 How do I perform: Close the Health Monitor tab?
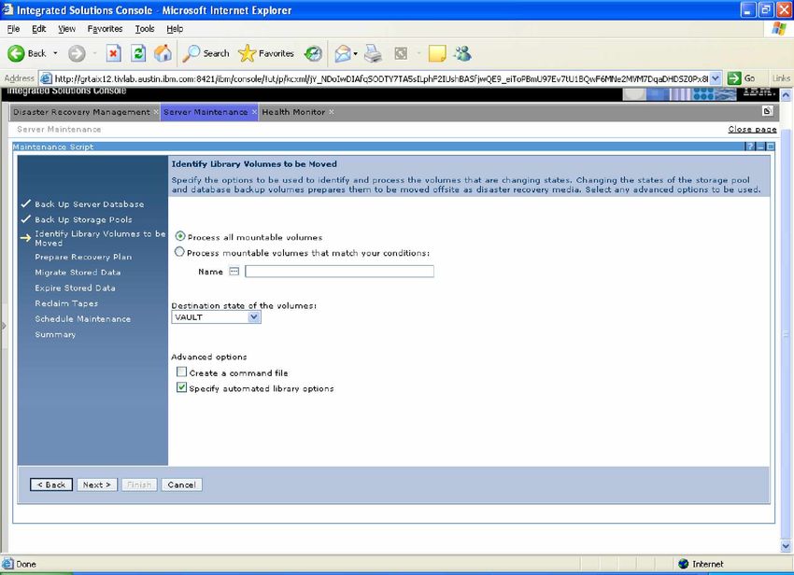coord(332,112)
